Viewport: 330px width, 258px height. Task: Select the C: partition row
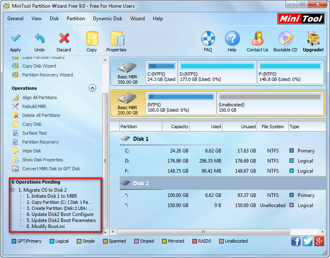click(218, 151)
